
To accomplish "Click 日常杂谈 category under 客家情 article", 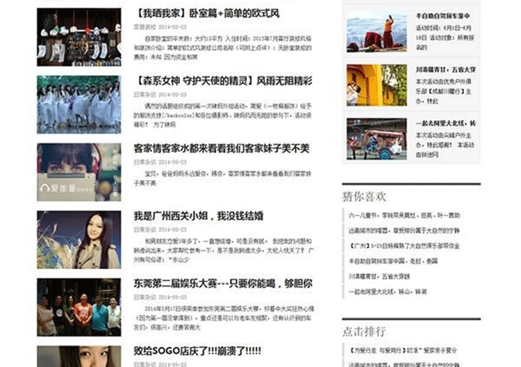I will pos(144,162).
